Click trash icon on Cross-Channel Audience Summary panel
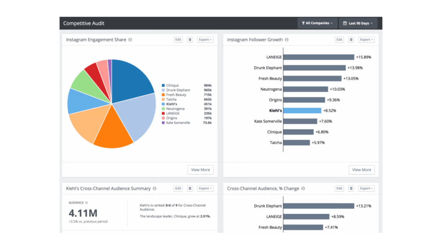This screenshot has height=249, width=442. (190, 188)
